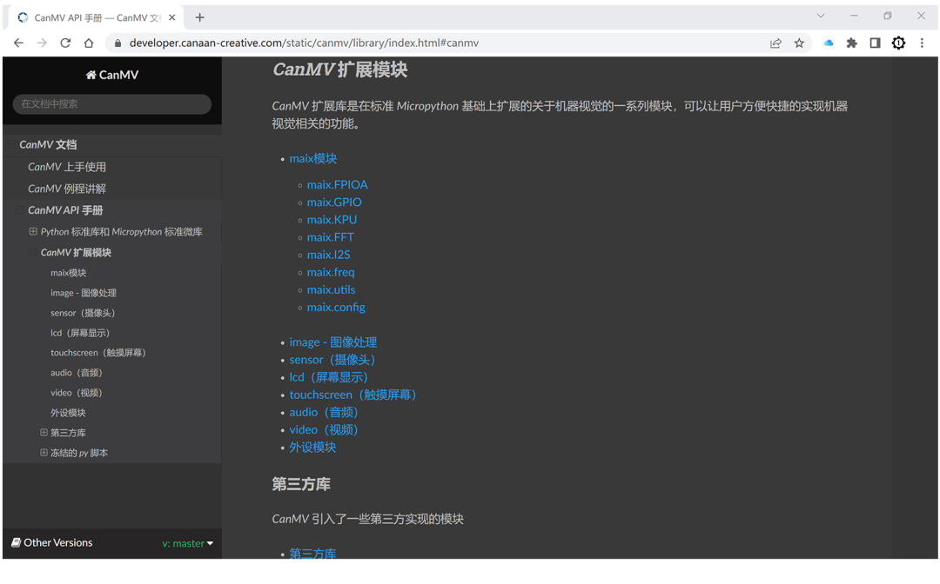Collapse CanMV 扩展模块 sidebar toggle
Screen dimensions: 940x584
point(33,253)
